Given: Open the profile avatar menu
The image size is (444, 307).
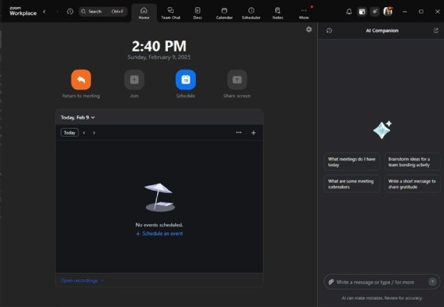Looking at the screenshot, I should point(388,12).
